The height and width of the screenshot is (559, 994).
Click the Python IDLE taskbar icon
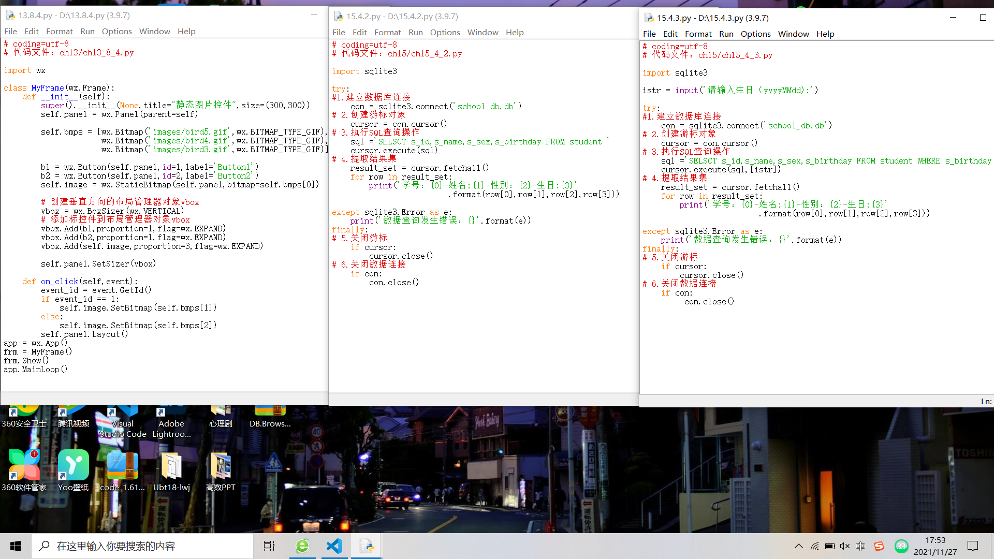[x=367, y=546]
